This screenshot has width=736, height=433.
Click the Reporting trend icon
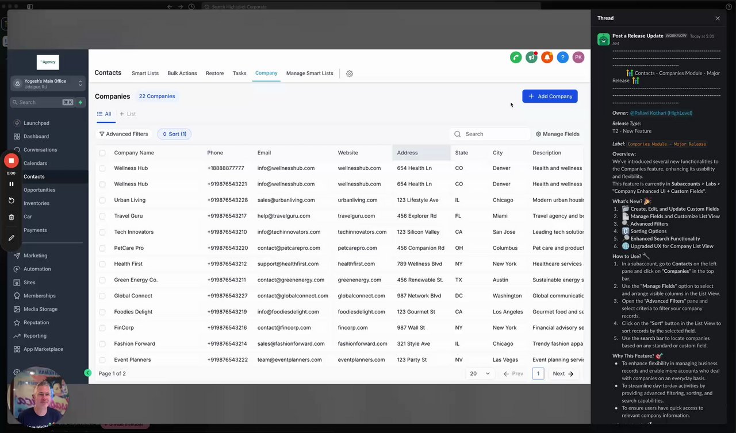[17, 336]
